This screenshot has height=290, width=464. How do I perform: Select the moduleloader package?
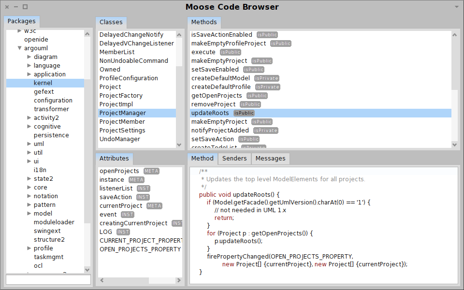tap(54, 222)
